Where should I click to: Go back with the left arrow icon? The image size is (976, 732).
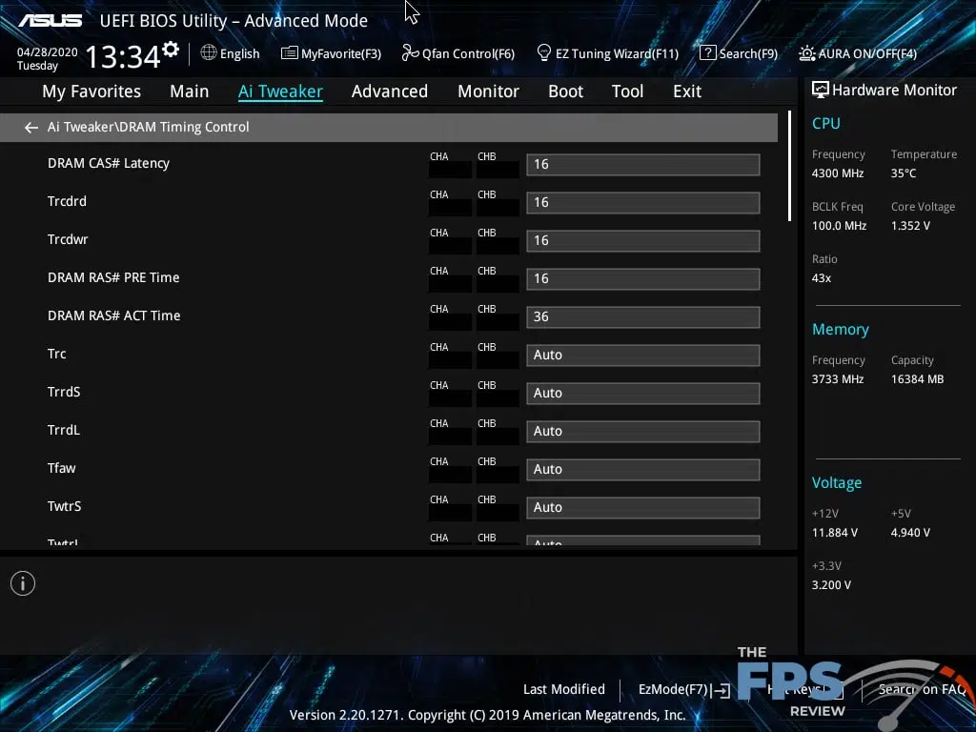click(x=31, y=128)
